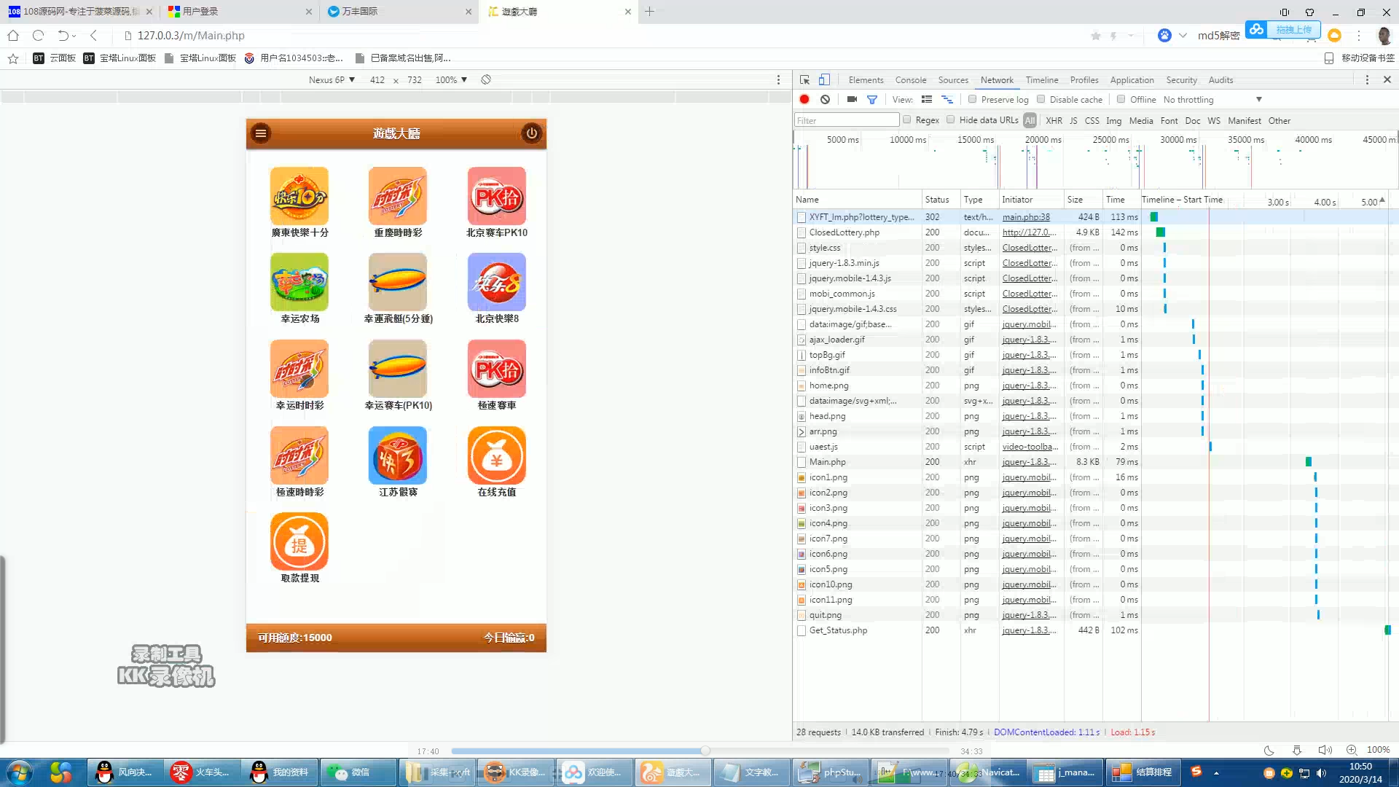
Task: Click the 取款提现 withdraw icon
Action: coord(299,541)
